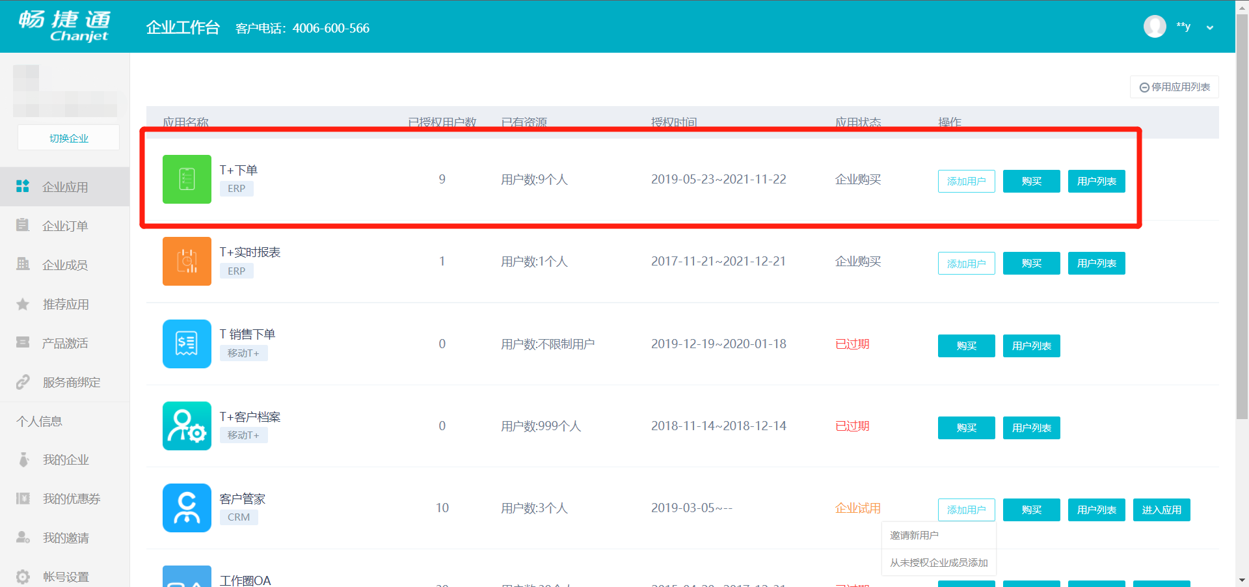Click the 企业订单 sidebar icon

[23, 225]
